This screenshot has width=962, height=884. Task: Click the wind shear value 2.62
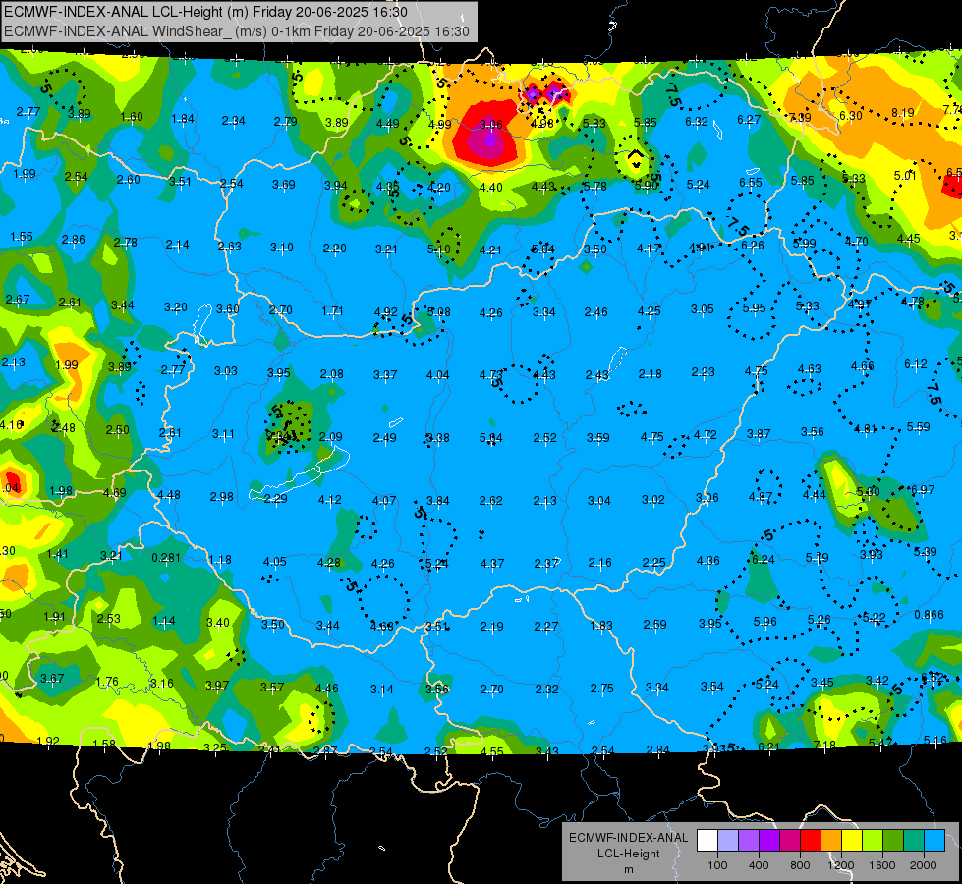490,501
